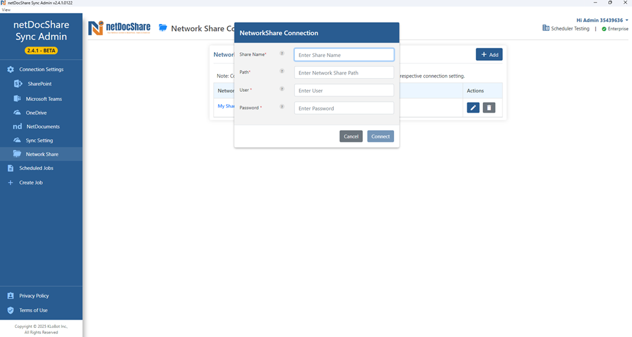Focus the Enter User field
This screenshot has height=337, width=632.
point(344,91)
